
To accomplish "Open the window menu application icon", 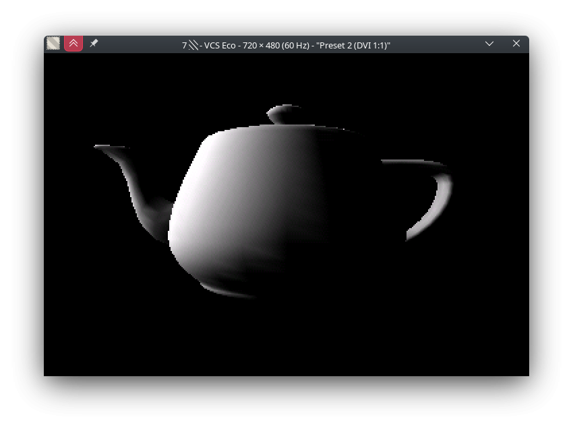I will coord(53,44).
